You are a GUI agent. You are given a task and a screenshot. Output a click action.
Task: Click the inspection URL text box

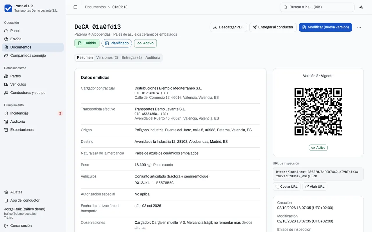click(x=318, y=174)
